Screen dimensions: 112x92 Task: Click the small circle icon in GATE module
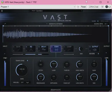point(14,51)
